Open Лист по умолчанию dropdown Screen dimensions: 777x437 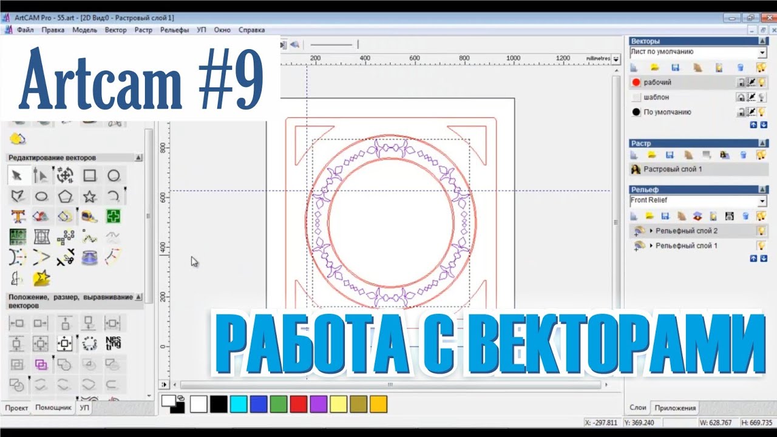click(x=762, y=52)
